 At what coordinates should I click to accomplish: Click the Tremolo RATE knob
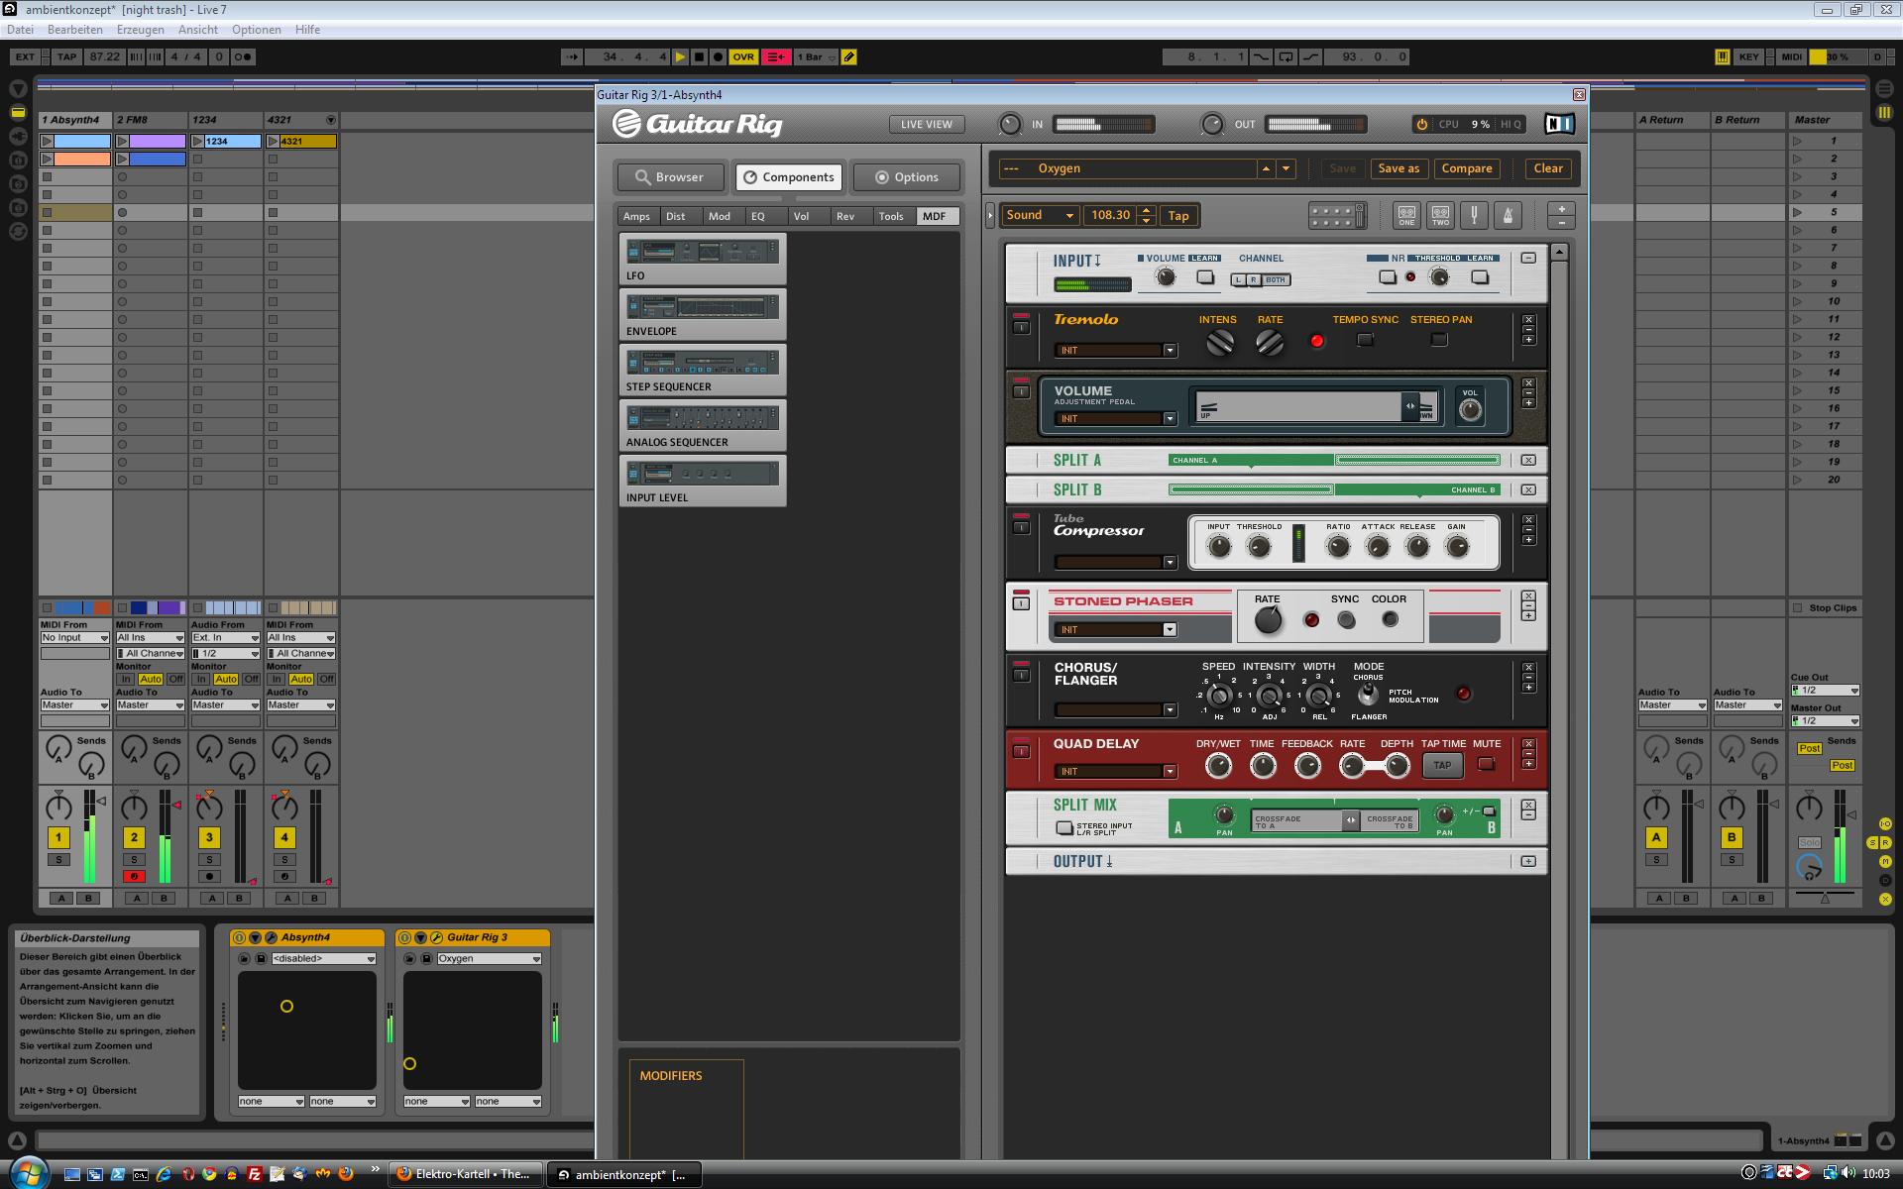pyautogui.click(x=1270, y=343)
